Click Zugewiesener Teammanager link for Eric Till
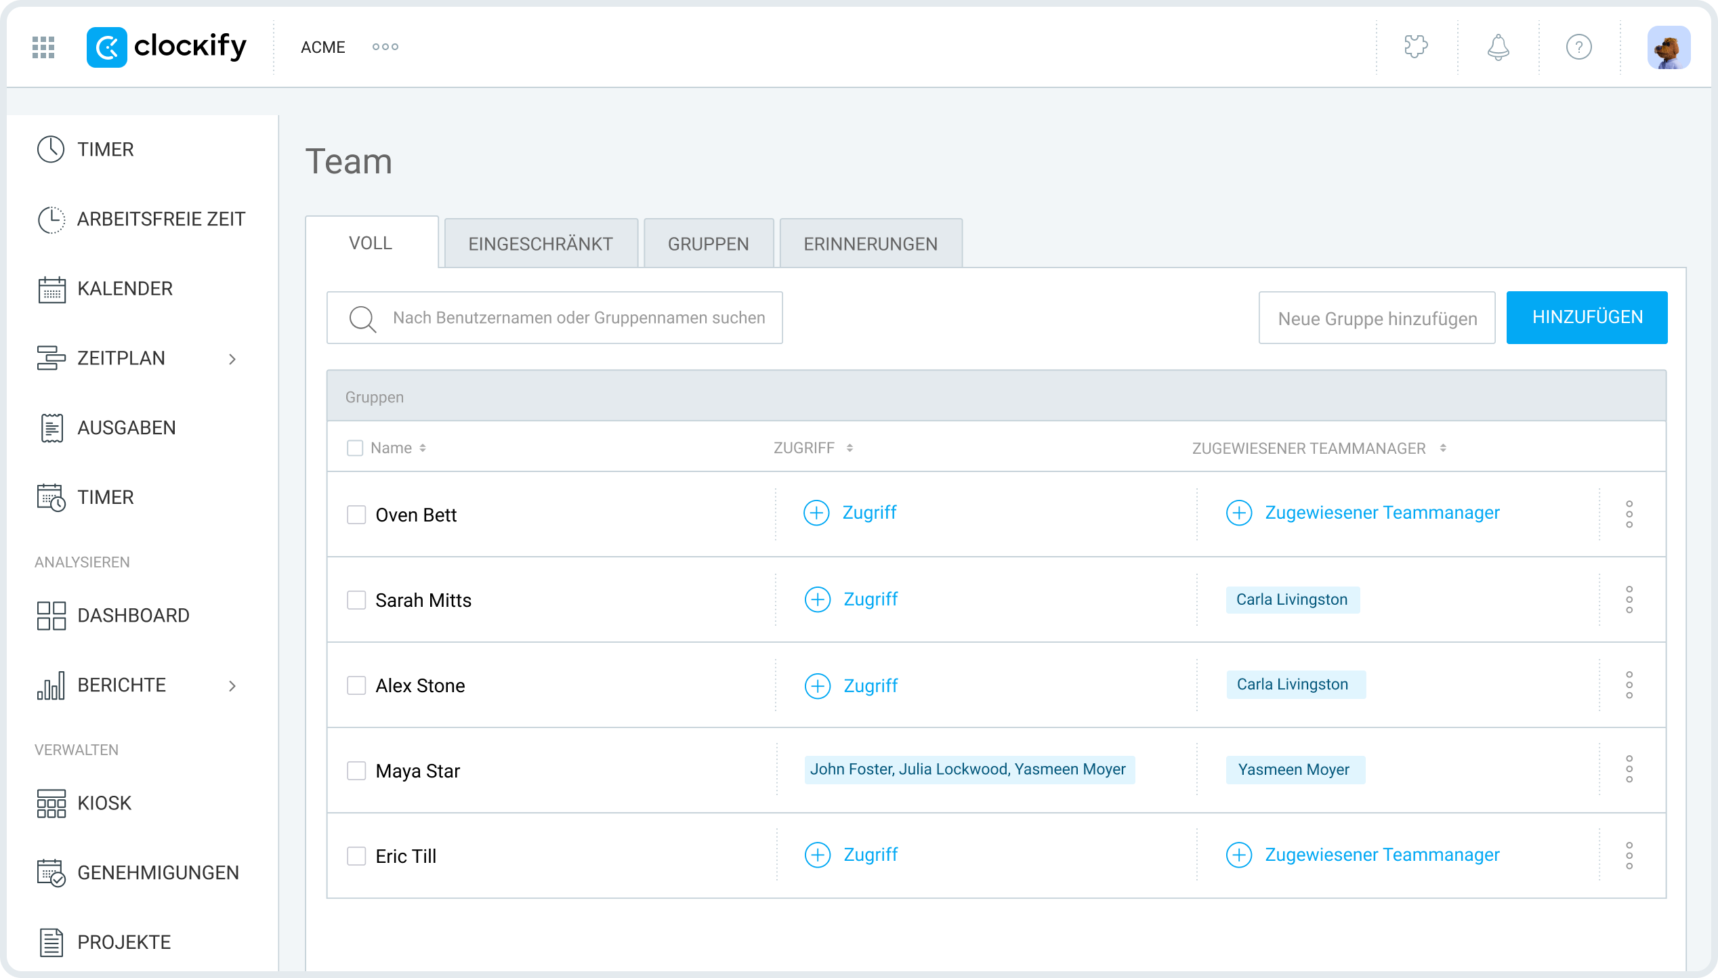 [1382, 855]
